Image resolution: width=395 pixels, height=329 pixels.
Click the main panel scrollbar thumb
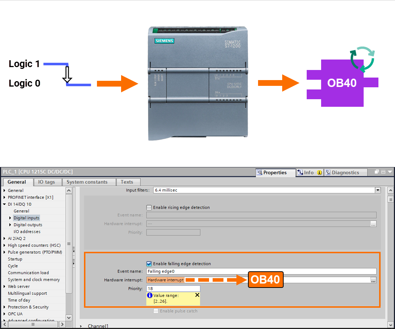click(x=390, y=199)
